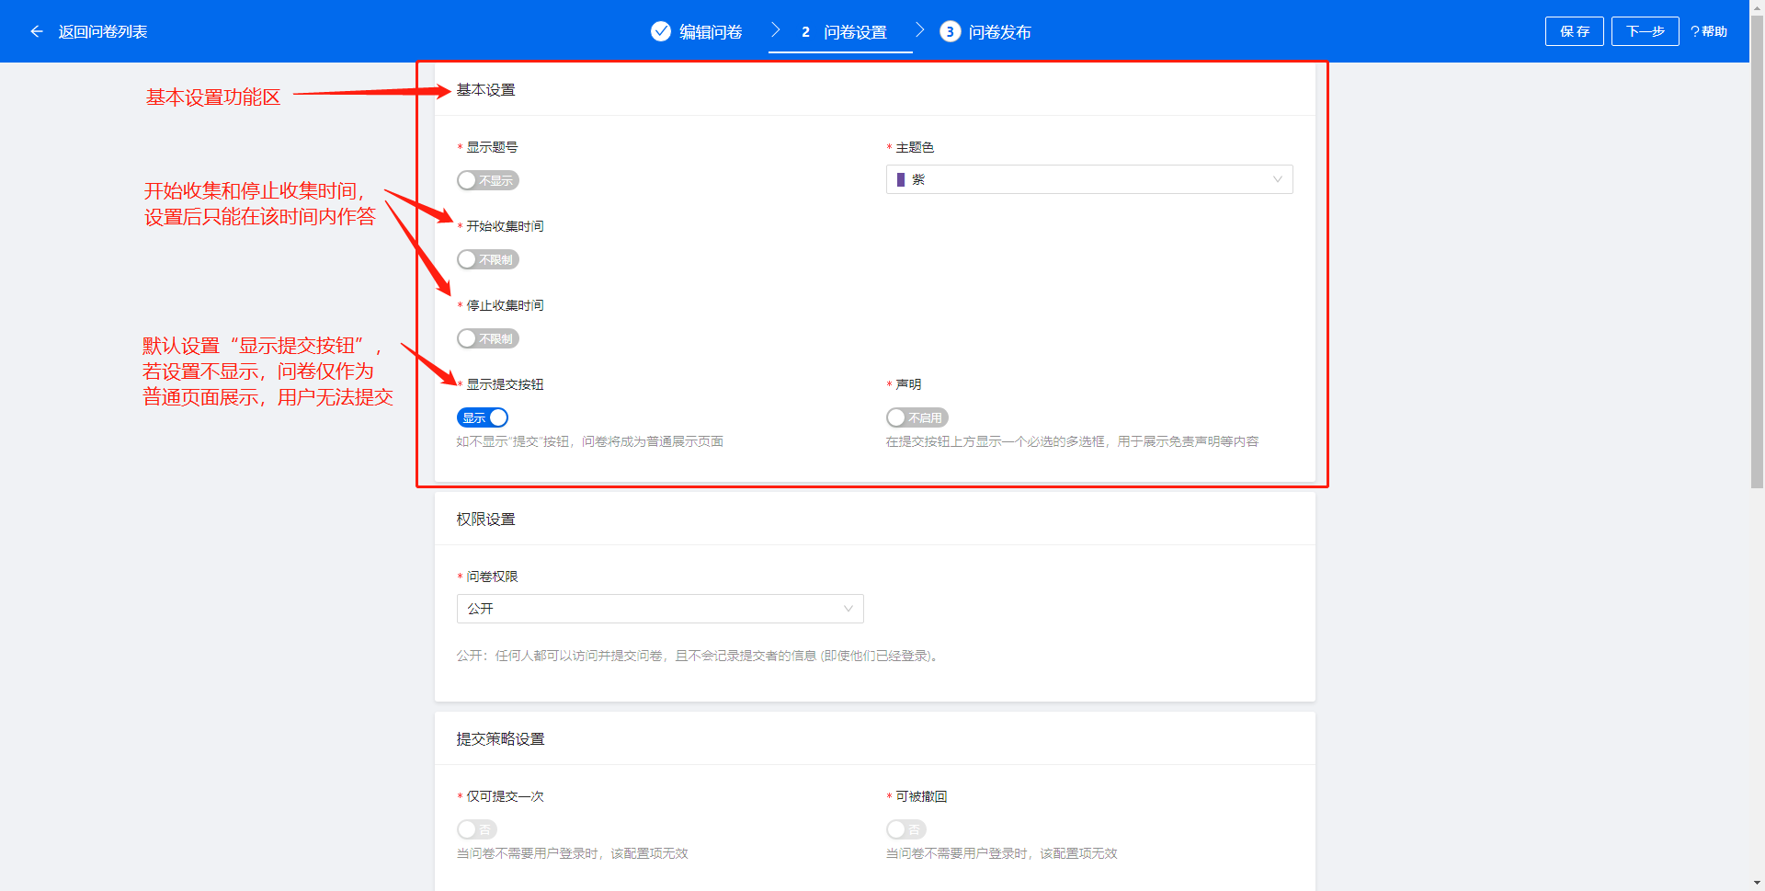The width and height of the screenshot is (1765, 891).
Task: Open the 主题色 dropdown
Action: point(1088,179)
